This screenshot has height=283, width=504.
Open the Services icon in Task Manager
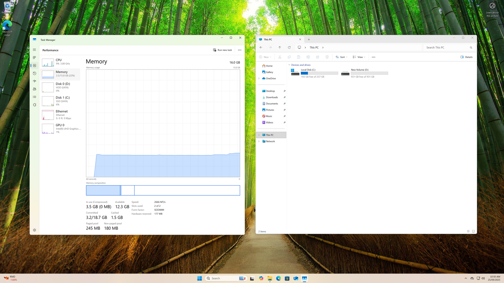coord(34,105)
